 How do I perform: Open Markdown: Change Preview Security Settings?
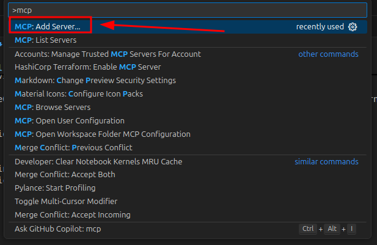95,81
